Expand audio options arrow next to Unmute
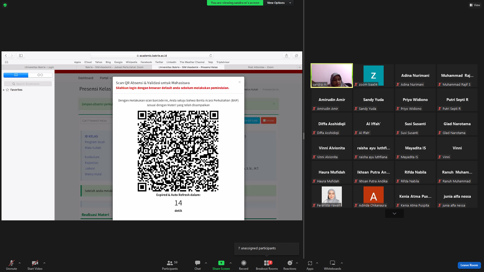Screen dimensions: 484x272 click(x=20, y=263)
